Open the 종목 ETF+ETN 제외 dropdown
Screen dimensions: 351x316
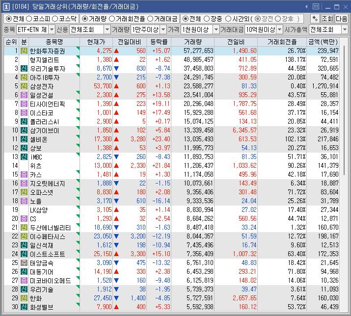pyautogui.click(x=52, y=29)
